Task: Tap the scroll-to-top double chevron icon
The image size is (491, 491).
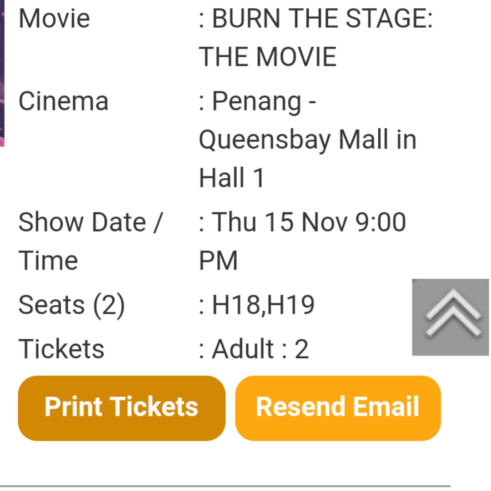Action: coord(451,317)
